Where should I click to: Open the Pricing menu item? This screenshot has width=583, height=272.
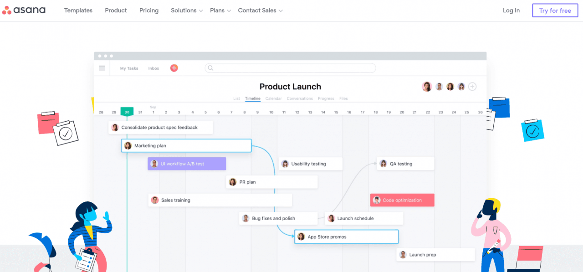[149, 10]
